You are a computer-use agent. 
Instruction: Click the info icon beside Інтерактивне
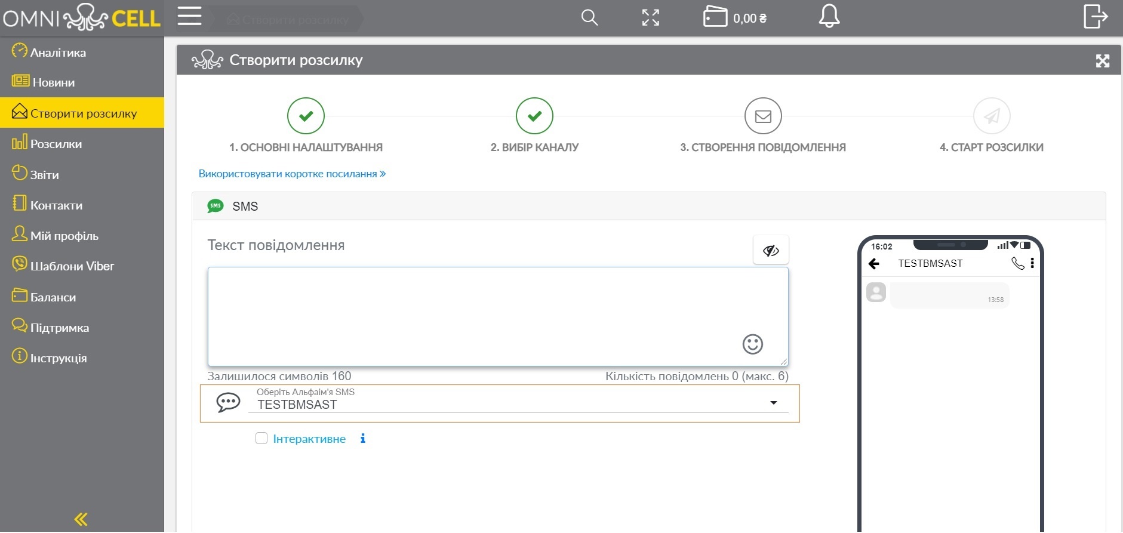363,439
